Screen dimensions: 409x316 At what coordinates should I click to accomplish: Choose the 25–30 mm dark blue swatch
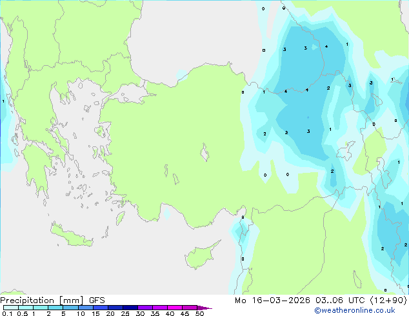pyautogui.click(x=130, y=308)
